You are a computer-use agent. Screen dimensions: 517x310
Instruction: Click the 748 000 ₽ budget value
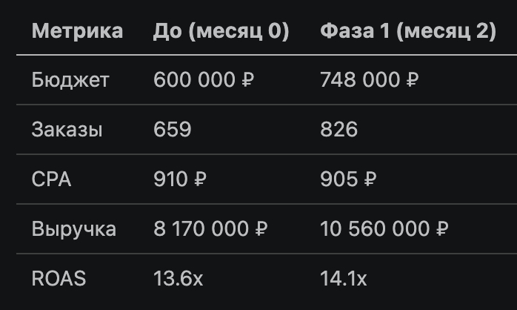(x=369, y=80)
